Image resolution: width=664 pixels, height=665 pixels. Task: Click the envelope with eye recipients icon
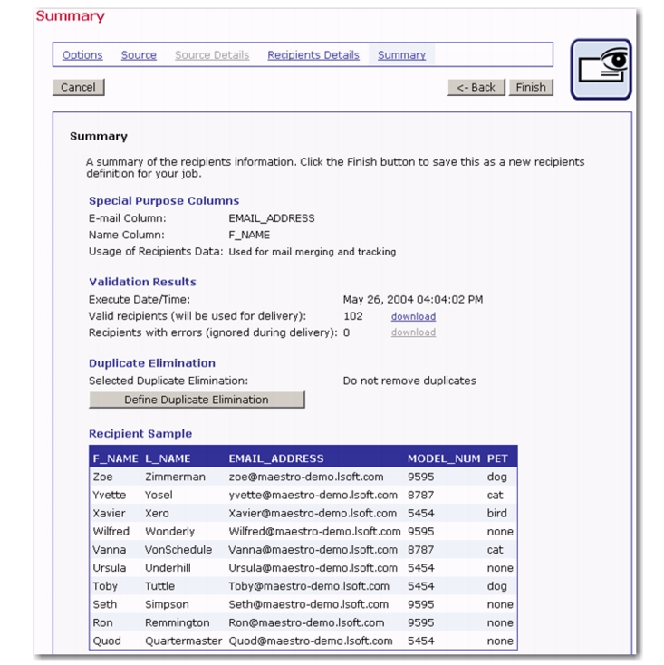click(x=599, y=69)
